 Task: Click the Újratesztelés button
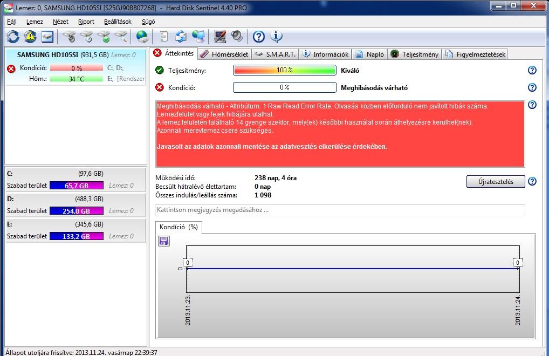click(496, 182)
